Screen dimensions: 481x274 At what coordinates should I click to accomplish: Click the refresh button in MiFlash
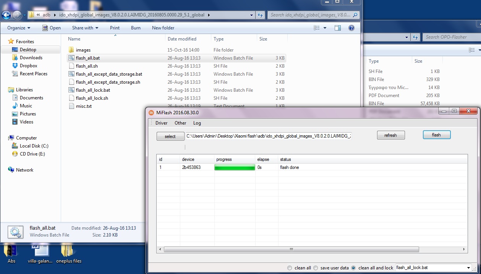coord(390,135)
